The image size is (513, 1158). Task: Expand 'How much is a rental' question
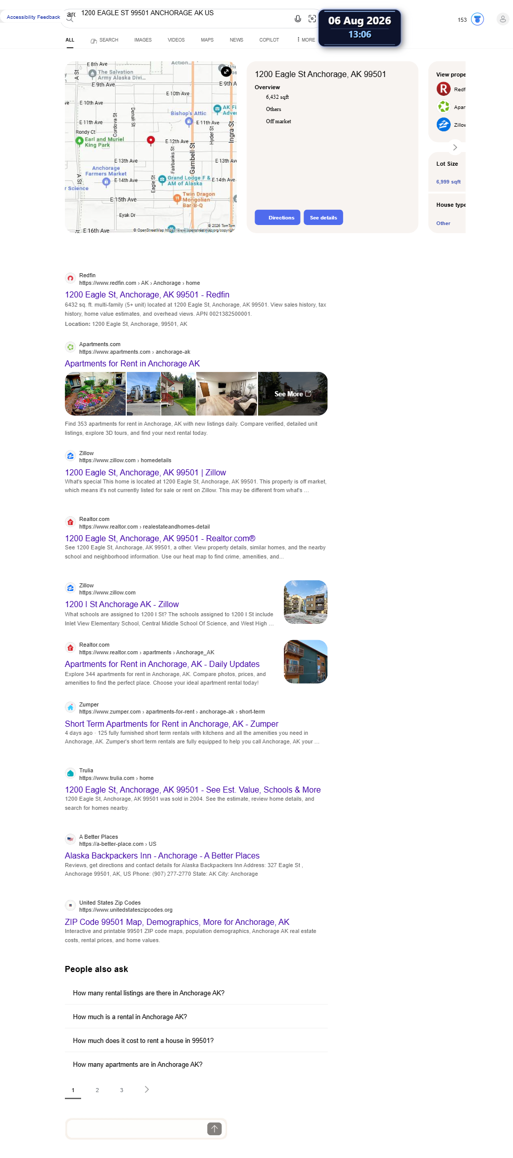click(196, 1017)
